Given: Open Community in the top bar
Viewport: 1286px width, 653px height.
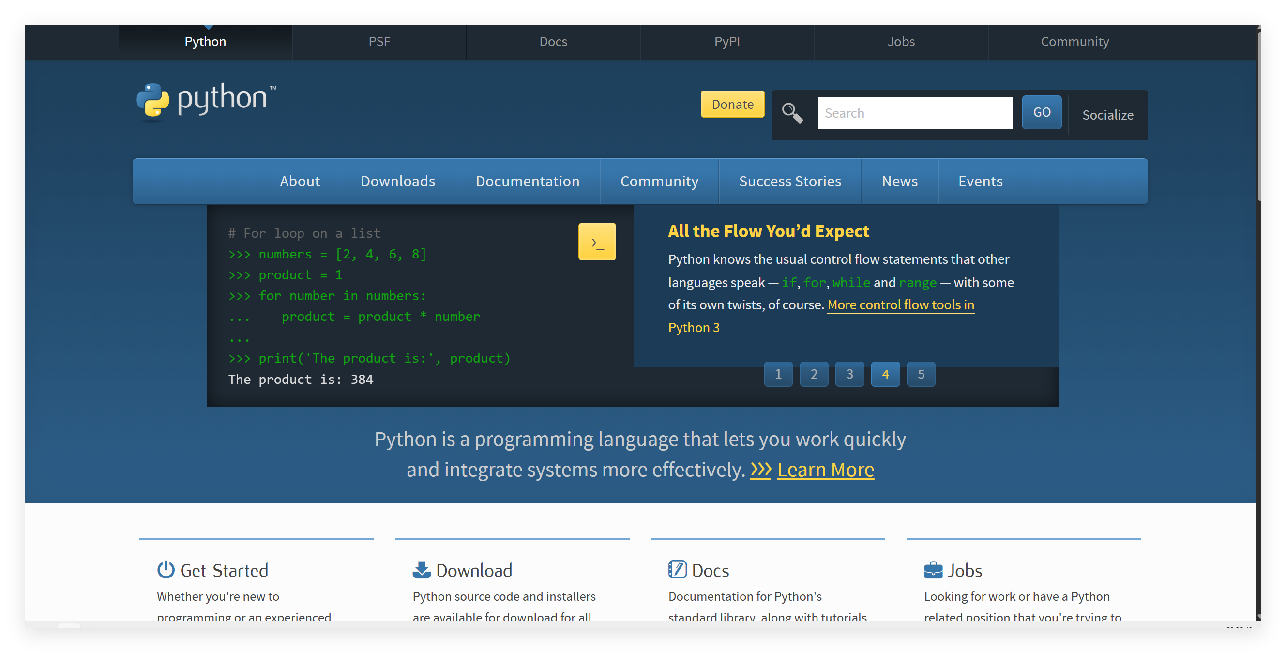Looking at the screenshot, I should coord(1075,42).
